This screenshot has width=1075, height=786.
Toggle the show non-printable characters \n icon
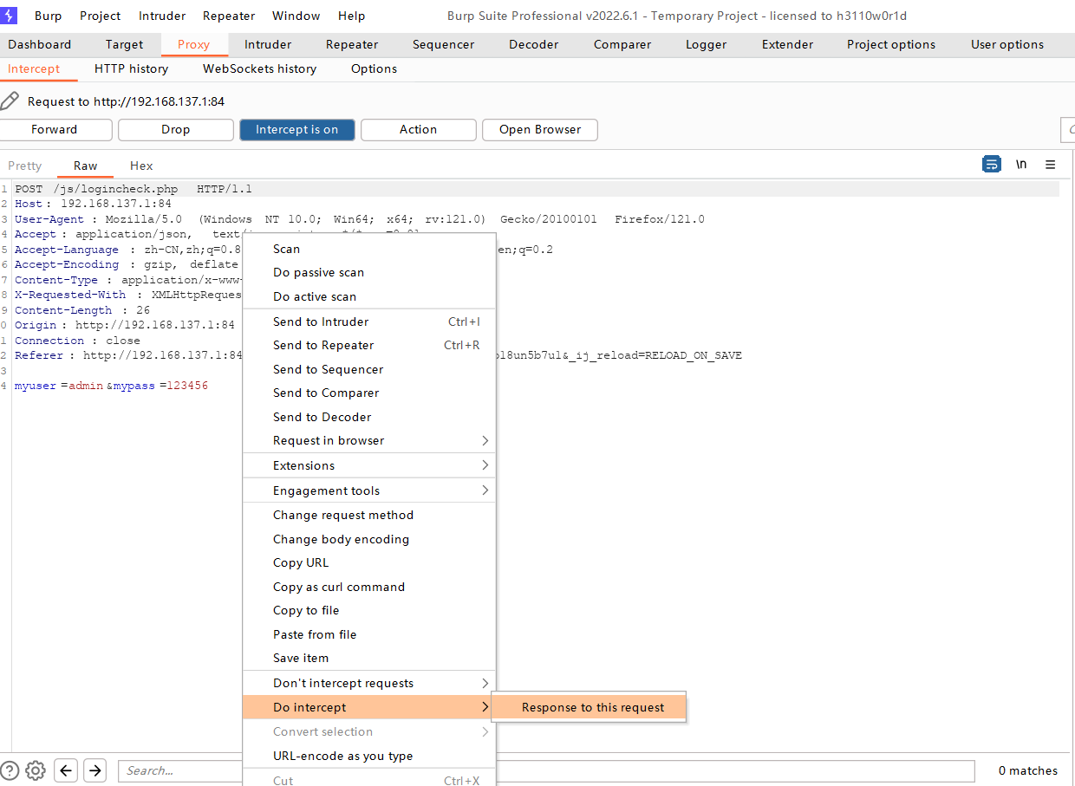1021,165
